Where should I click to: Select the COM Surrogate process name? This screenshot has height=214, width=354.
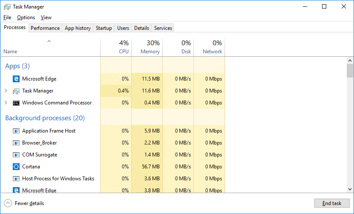tap(40, 155)
